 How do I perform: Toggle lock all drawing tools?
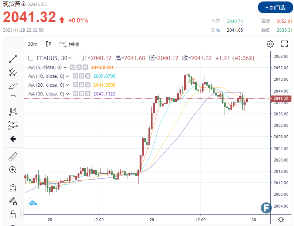coord(13,214)
